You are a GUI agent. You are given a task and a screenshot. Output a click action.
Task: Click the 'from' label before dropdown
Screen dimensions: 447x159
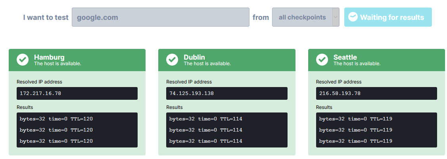261,17
